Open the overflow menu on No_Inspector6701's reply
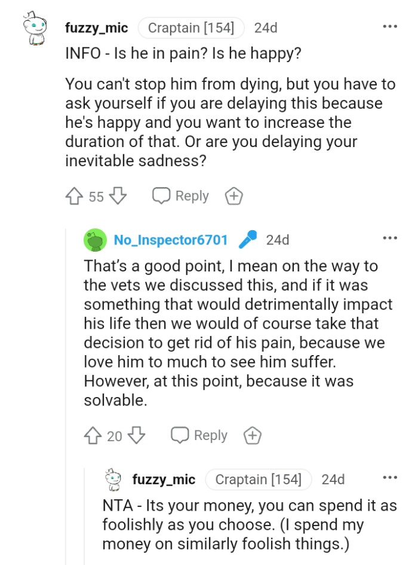The width and height of the screenshot is (418, 565). click(390, 237)
